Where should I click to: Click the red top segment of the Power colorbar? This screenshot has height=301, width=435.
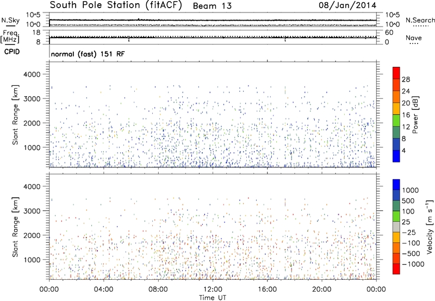[396, 73]
